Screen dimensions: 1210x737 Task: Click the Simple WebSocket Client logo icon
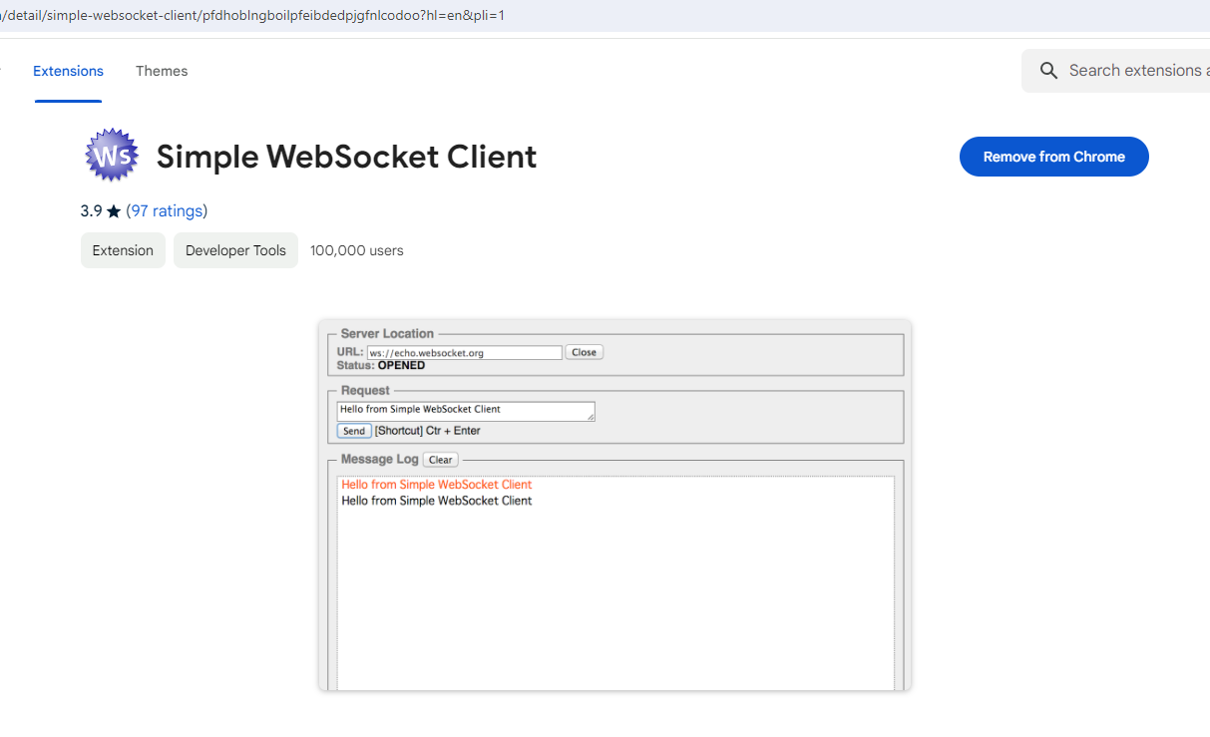pos(112,156)
